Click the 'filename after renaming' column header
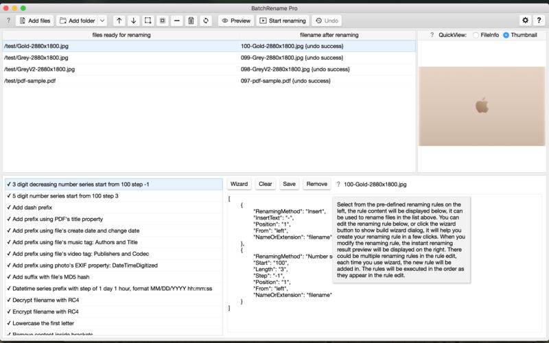 tap(329, 35)
